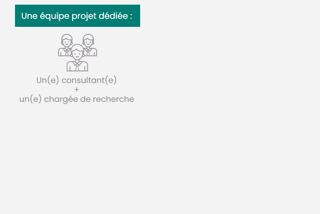Click the word 'équipe' in the green banner
320x214 pixels.
coord(50,16)
